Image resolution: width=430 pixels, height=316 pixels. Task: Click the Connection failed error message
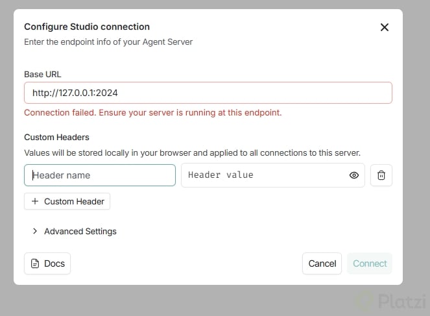click(153, 112)
